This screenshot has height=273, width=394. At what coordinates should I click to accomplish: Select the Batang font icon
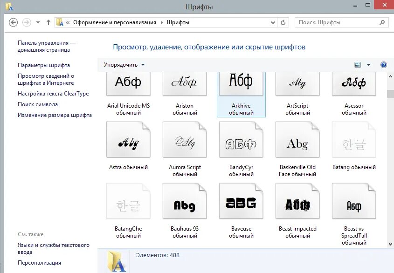[354, 140]
